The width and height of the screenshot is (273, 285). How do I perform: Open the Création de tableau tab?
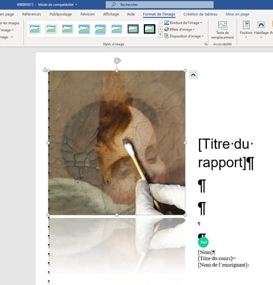point(200,14)
